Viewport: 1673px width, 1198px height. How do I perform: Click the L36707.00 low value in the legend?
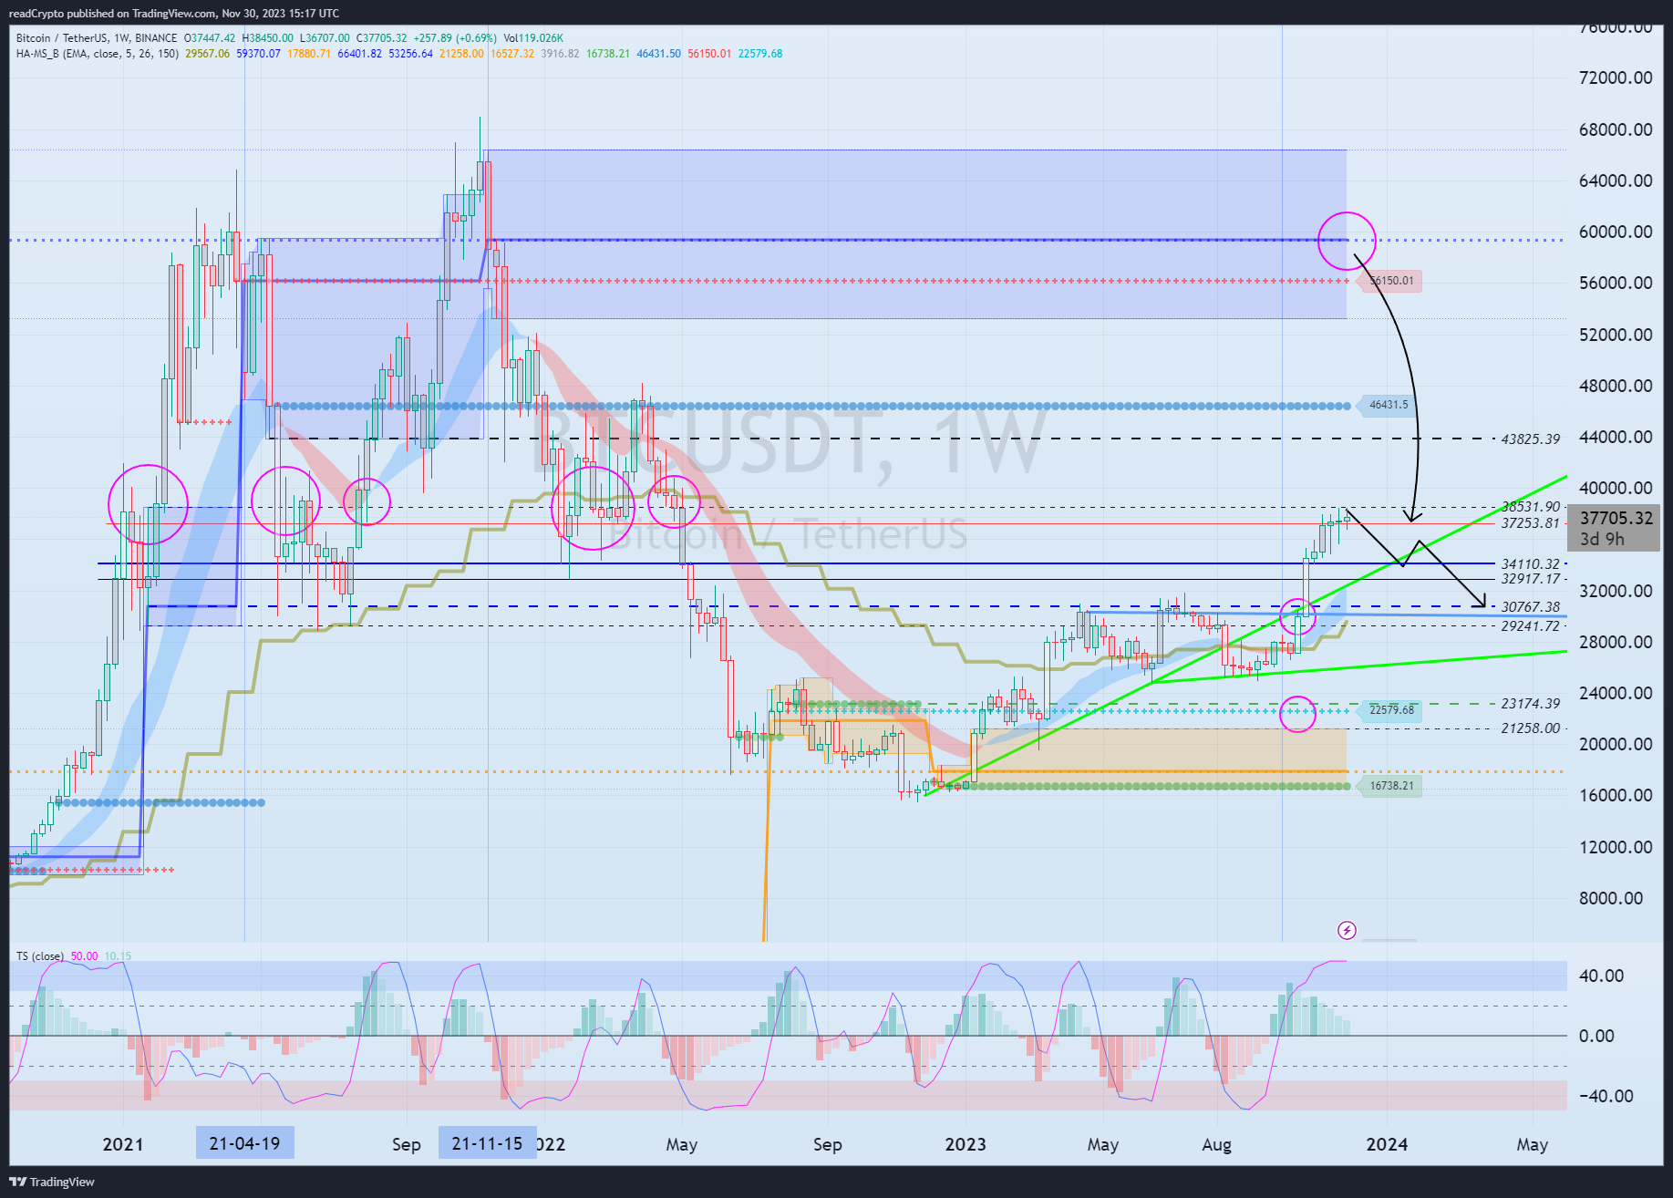[x=325, y=38]
